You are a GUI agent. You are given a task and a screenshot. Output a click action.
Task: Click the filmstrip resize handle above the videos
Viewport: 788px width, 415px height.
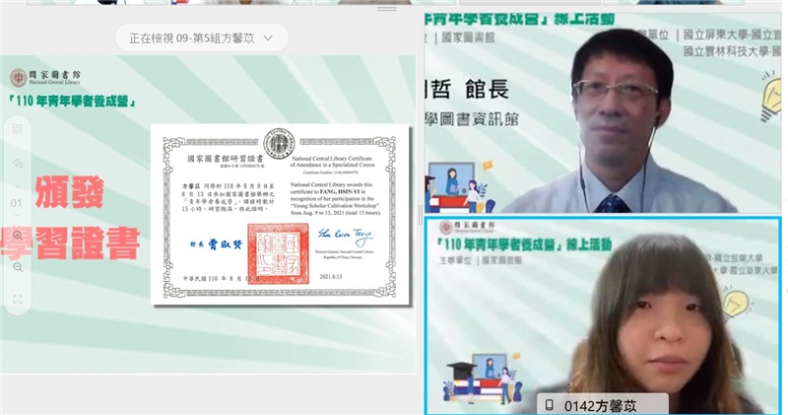click(386, 9)
